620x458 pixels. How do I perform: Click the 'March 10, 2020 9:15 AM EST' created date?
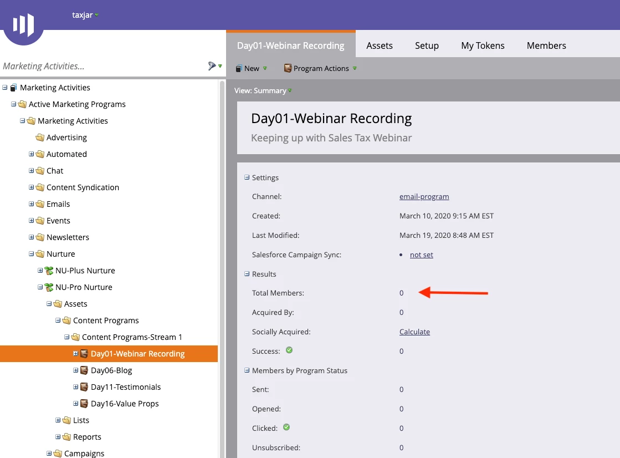pyautogui.click(x=447, y=216)
